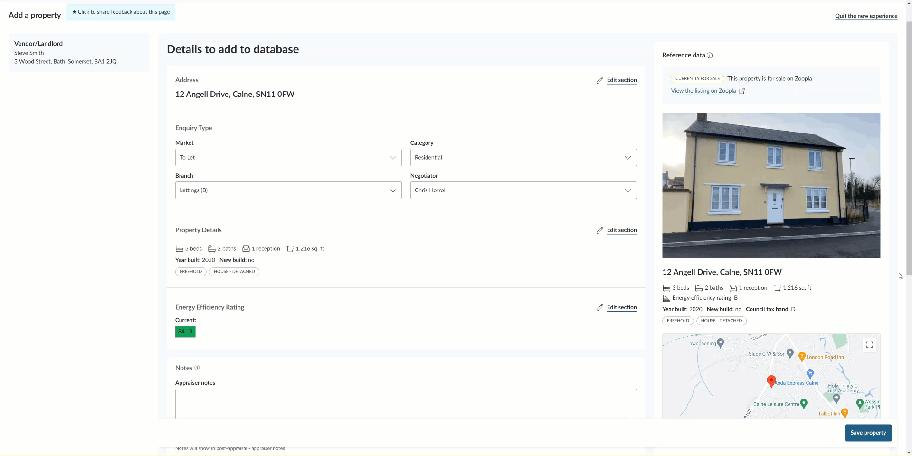Click the Council tax band: D text
This screenshot has width=912, height=456.
coord(770,309)
